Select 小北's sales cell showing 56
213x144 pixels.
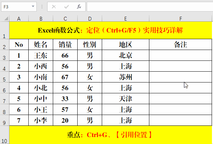coord(65,88)
